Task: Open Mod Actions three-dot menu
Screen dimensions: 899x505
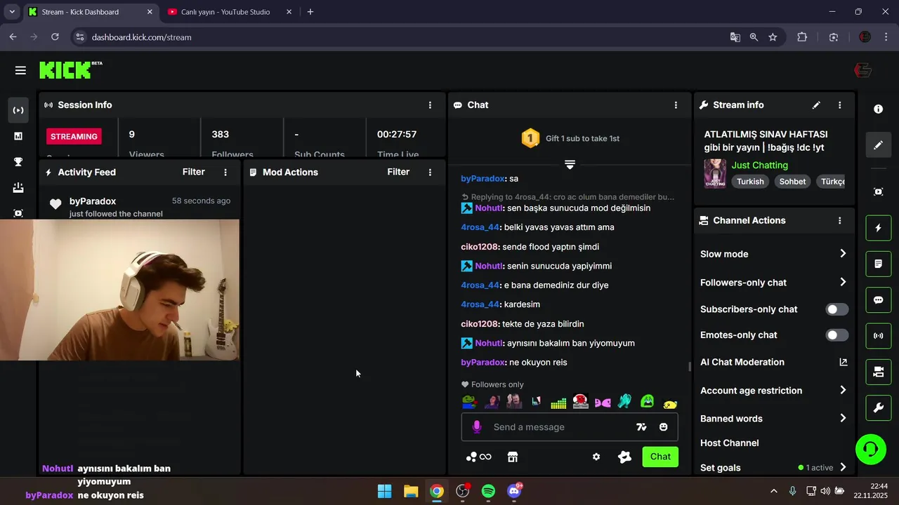Action: 430,172
